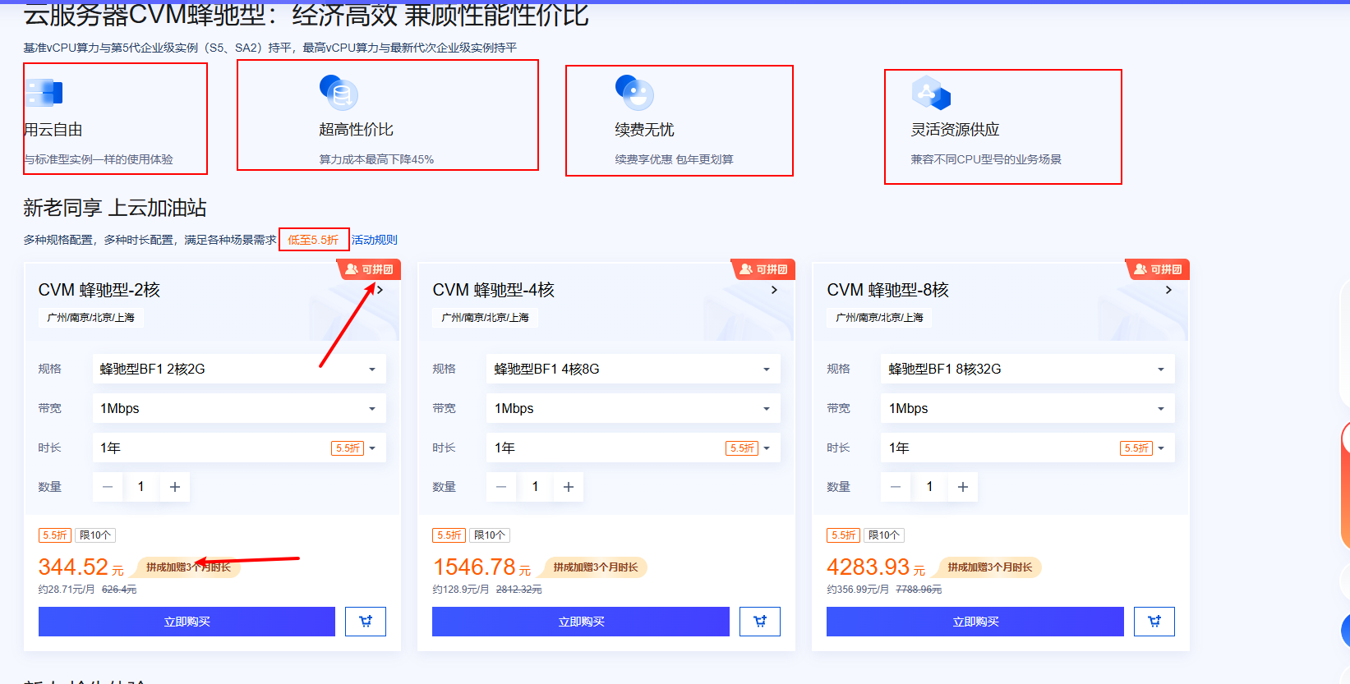Click 约356.99元/月 monthly price text
Viewport: 1350px width, 684px height.
(x=858, y=590)
